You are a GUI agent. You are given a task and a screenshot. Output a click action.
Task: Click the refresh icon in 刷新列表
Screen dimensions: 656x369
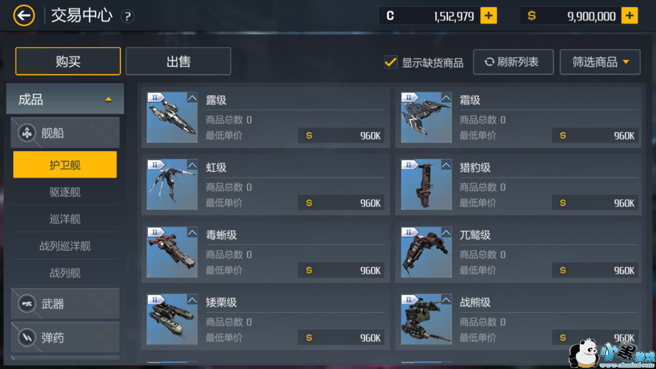tap(489, 62)
